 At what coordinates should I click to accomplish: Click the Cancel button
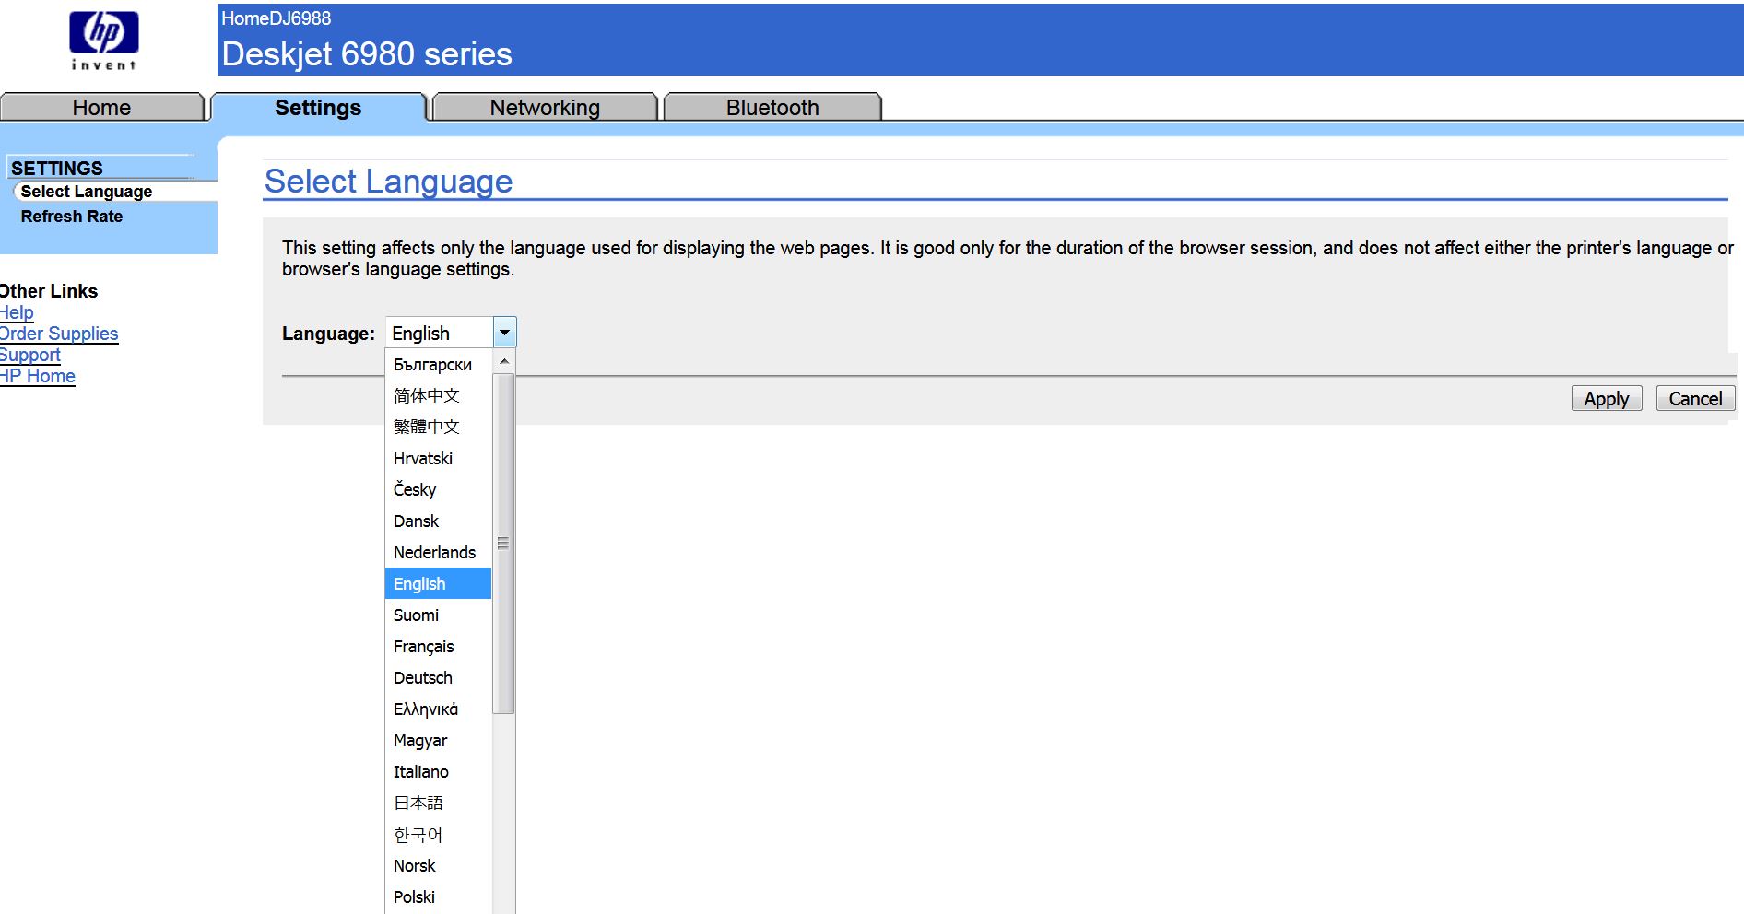tap(1695, 398)
